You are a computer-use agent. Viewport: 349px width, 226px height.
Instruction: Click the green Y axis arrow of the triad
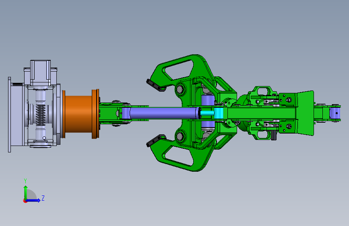pyautogui.click(x=26, y=192)
